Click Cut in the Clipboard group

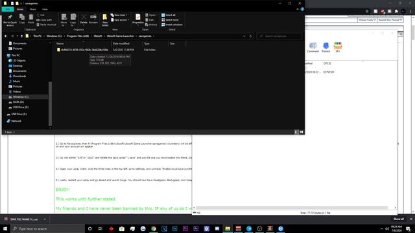coord(41,15)
